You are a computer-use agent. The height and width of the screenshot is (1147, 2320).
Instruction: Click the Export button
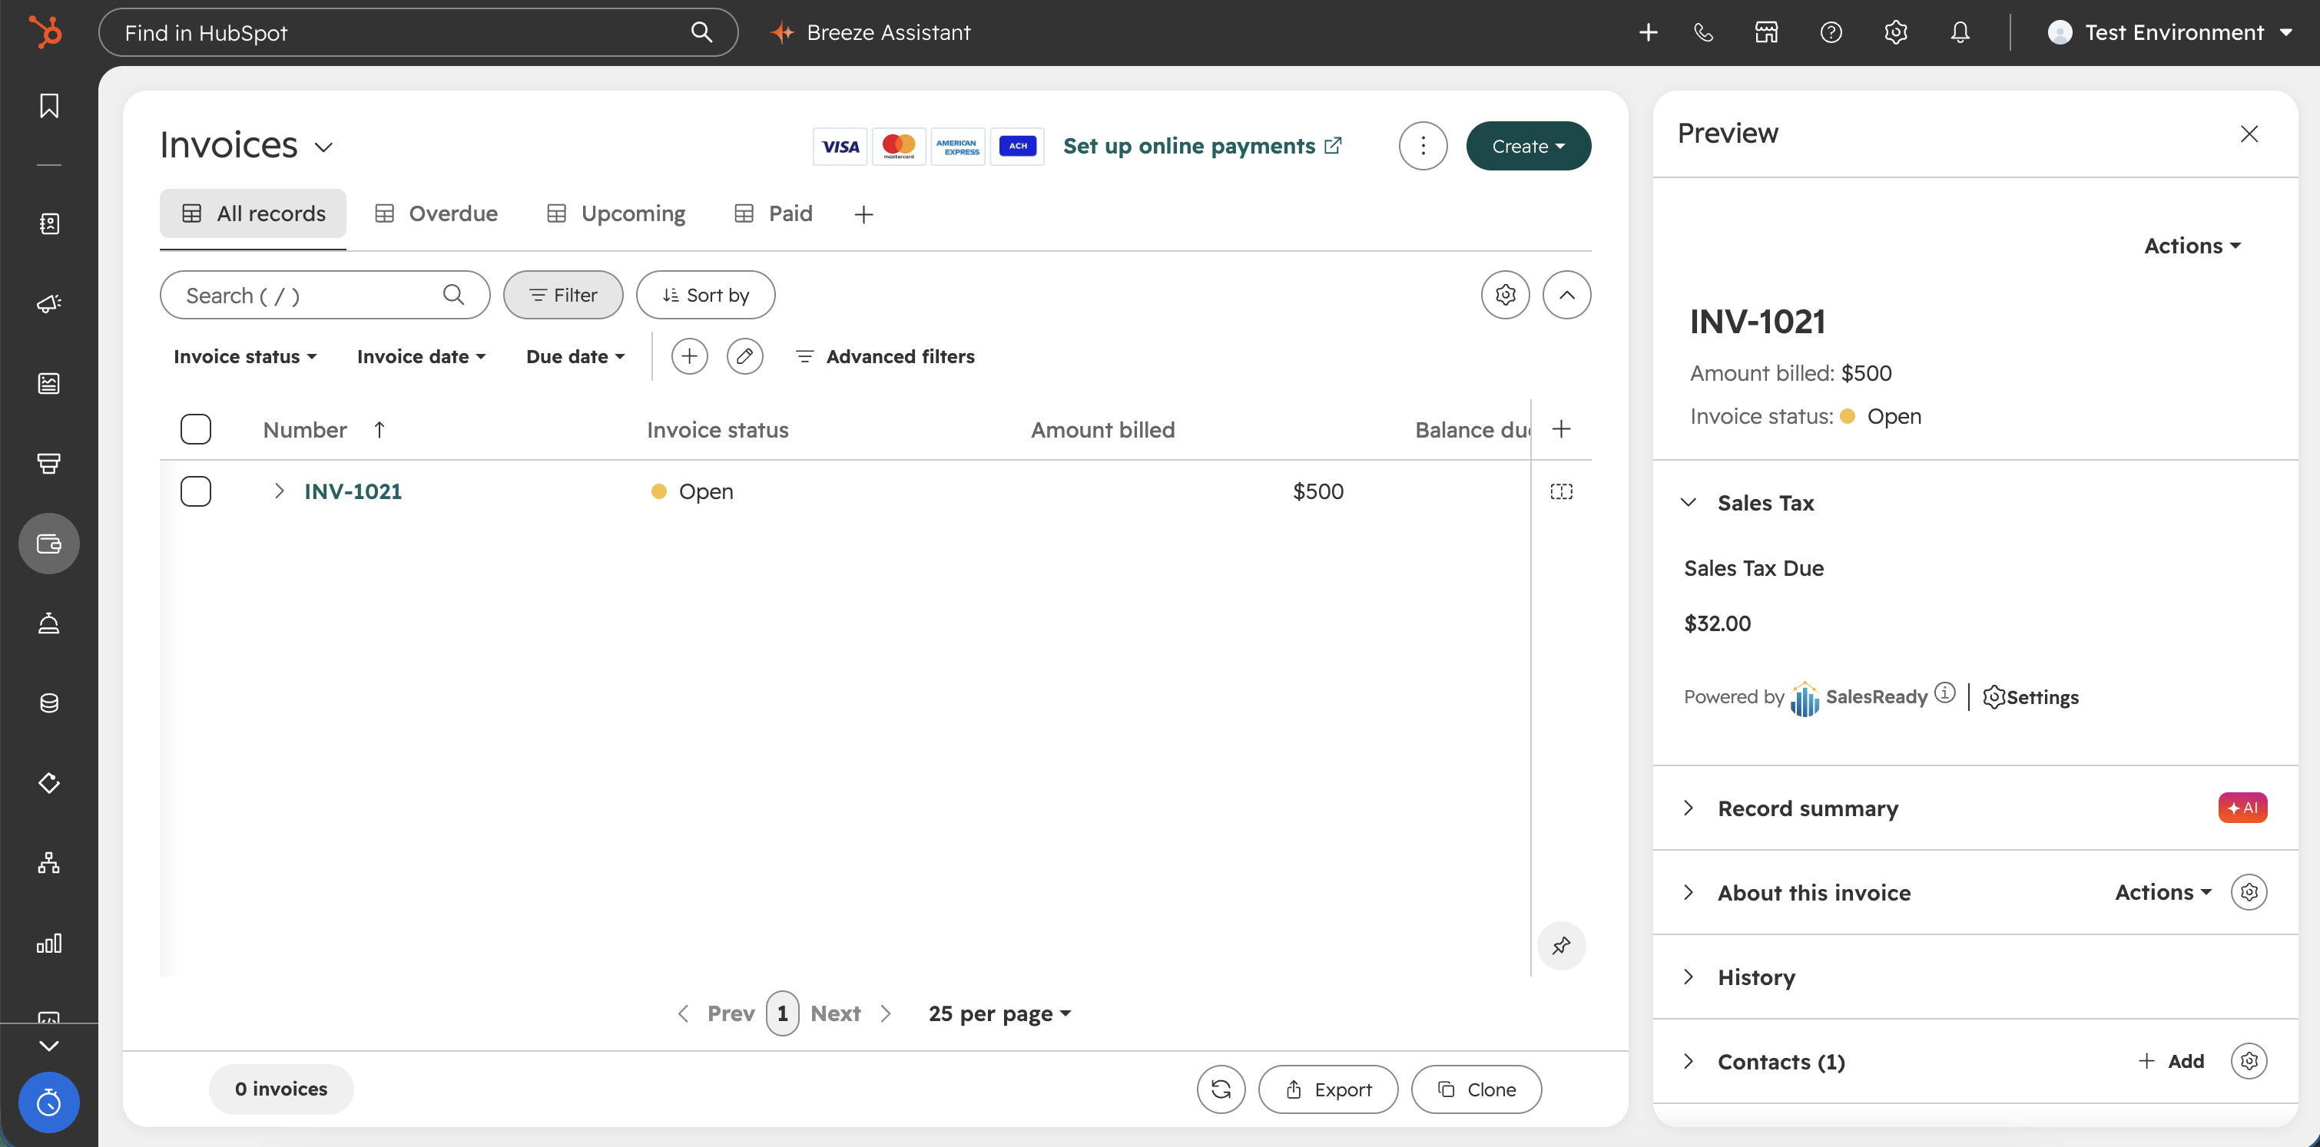pos(1328,1089)
